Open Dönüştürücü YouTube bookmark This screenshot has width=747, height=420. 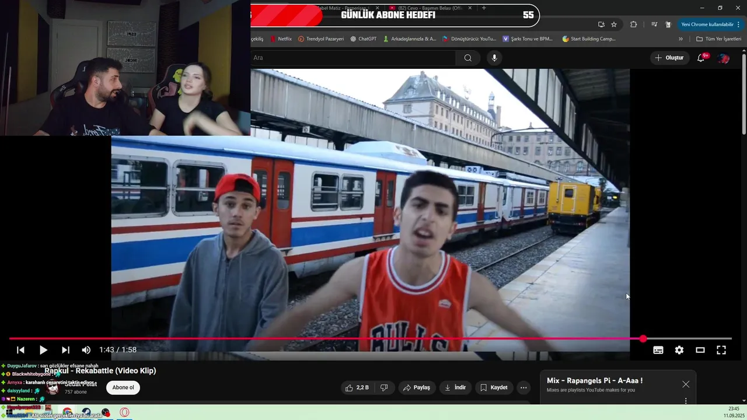(469, 39)
